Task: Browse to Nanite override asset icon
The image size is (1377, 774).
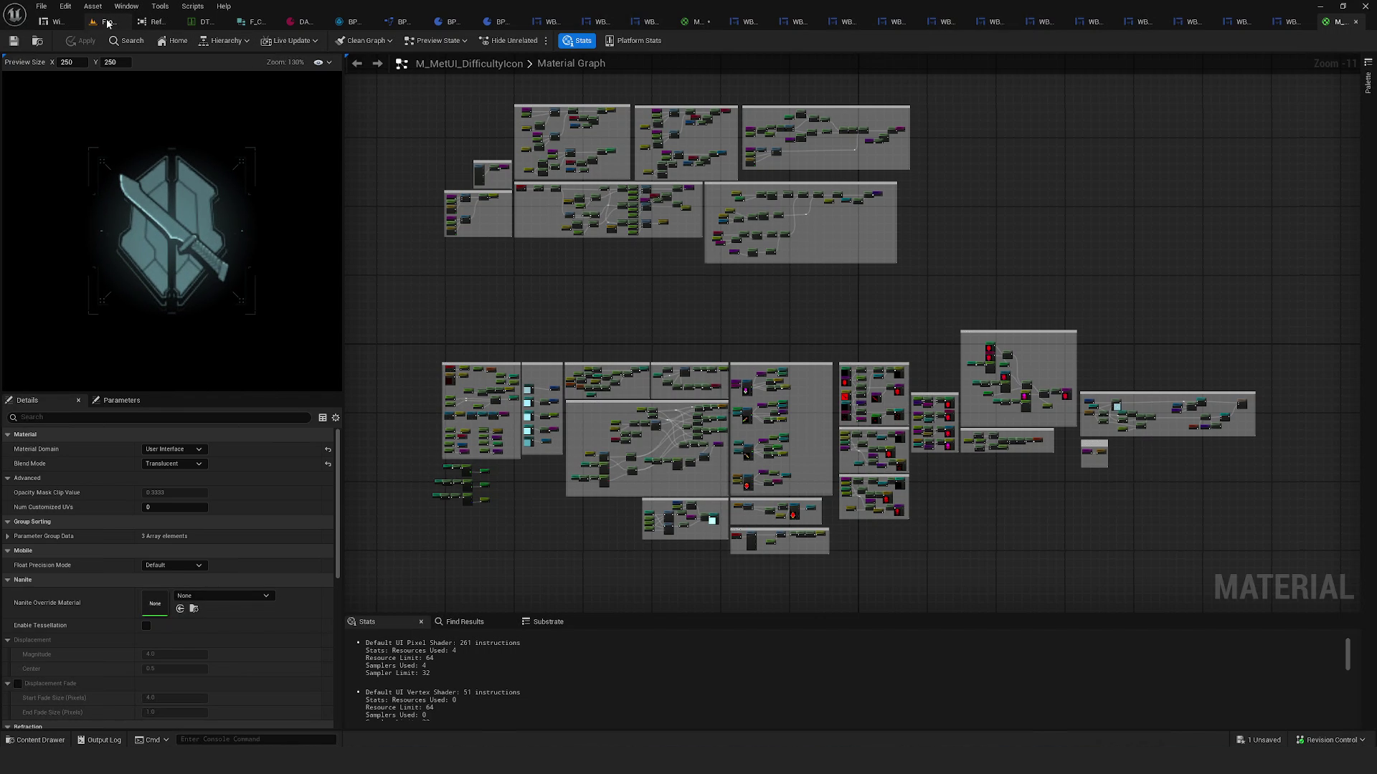Action: 194,608
